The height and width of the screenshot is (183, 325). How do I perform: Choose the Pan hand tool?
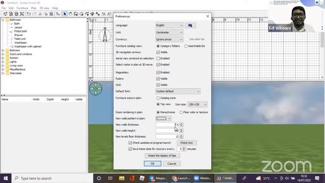tap(71, 14)
